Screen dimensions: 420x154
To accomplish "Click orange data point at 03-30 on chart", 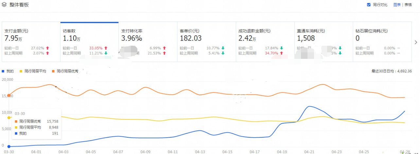I will pyautogui.click(x=9, y=95).
